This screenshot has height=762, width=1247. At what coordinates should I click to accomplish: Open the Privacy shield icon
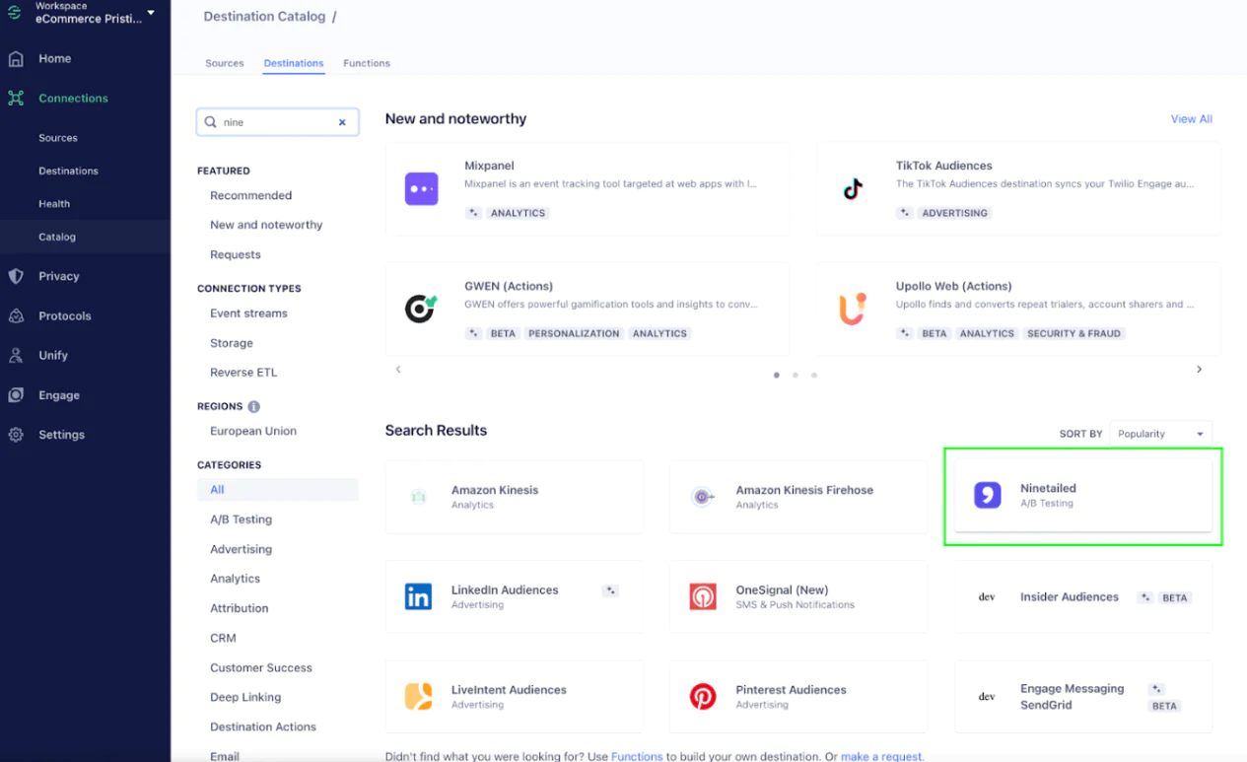coord(16,277)
